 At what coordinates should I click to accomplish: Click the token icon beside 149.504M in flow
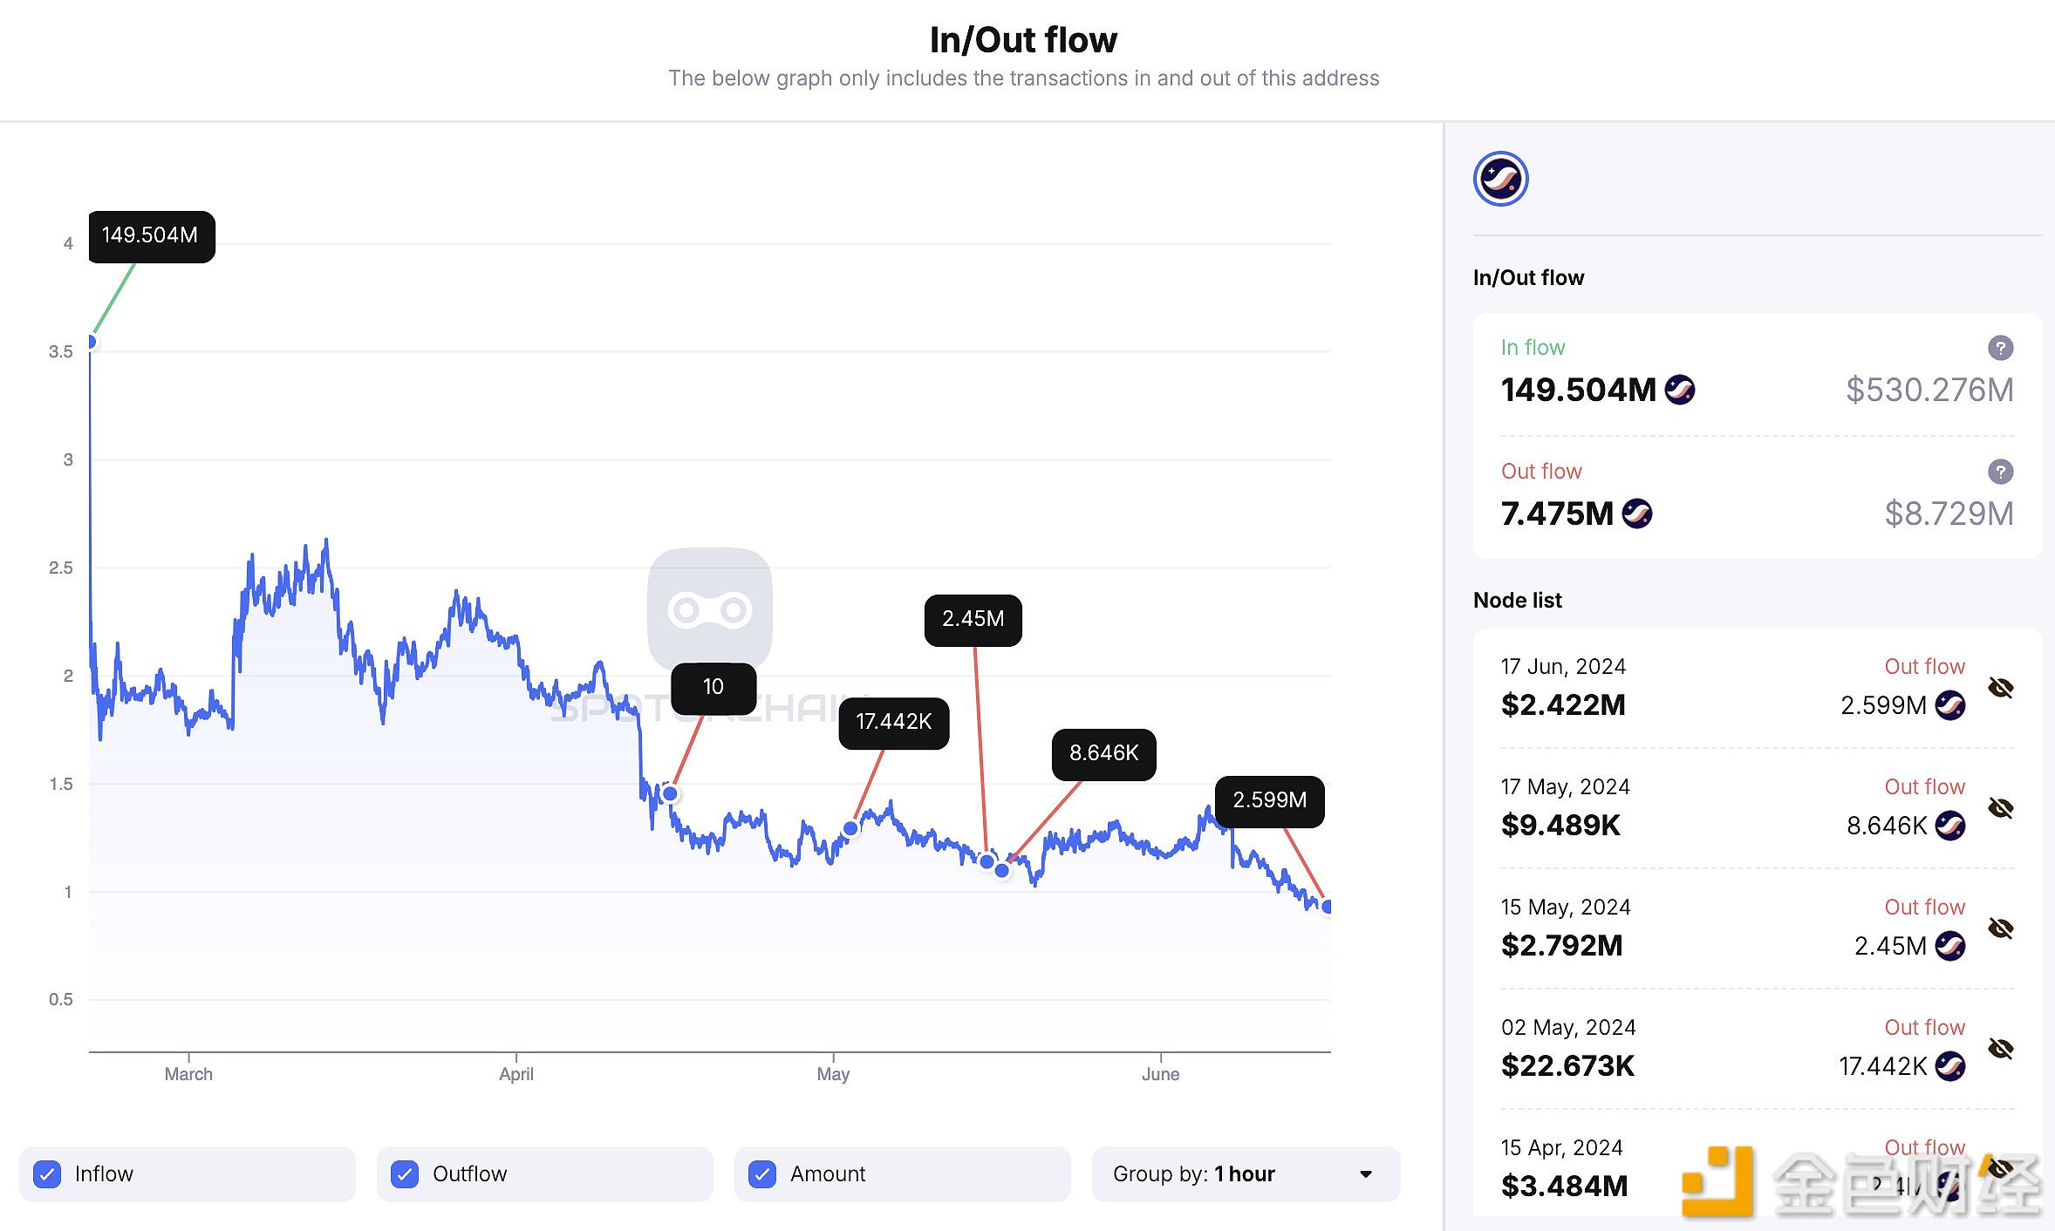coord(1680,390)
